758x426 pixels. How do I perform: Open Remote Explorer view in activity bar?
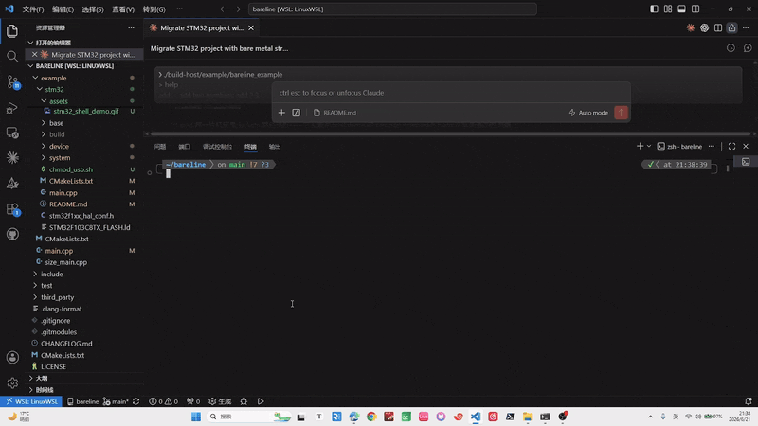(12, 133)
